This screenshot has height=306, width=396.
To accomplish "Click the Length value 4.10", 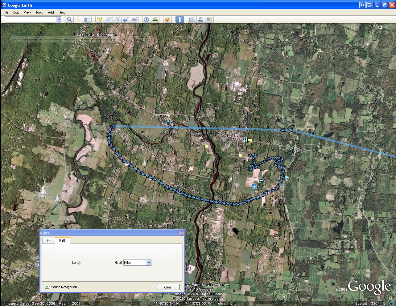I will (x=118, y=263).
